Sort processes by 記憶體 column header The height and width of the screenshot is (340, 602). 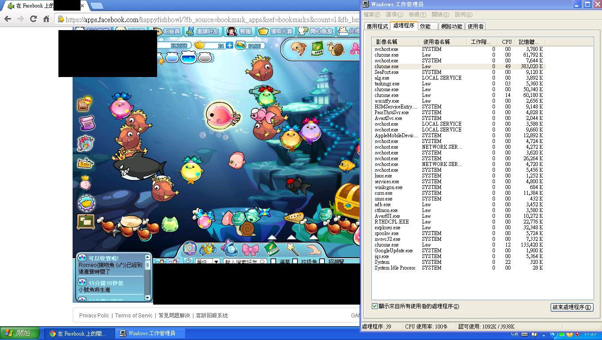point(531,42)
